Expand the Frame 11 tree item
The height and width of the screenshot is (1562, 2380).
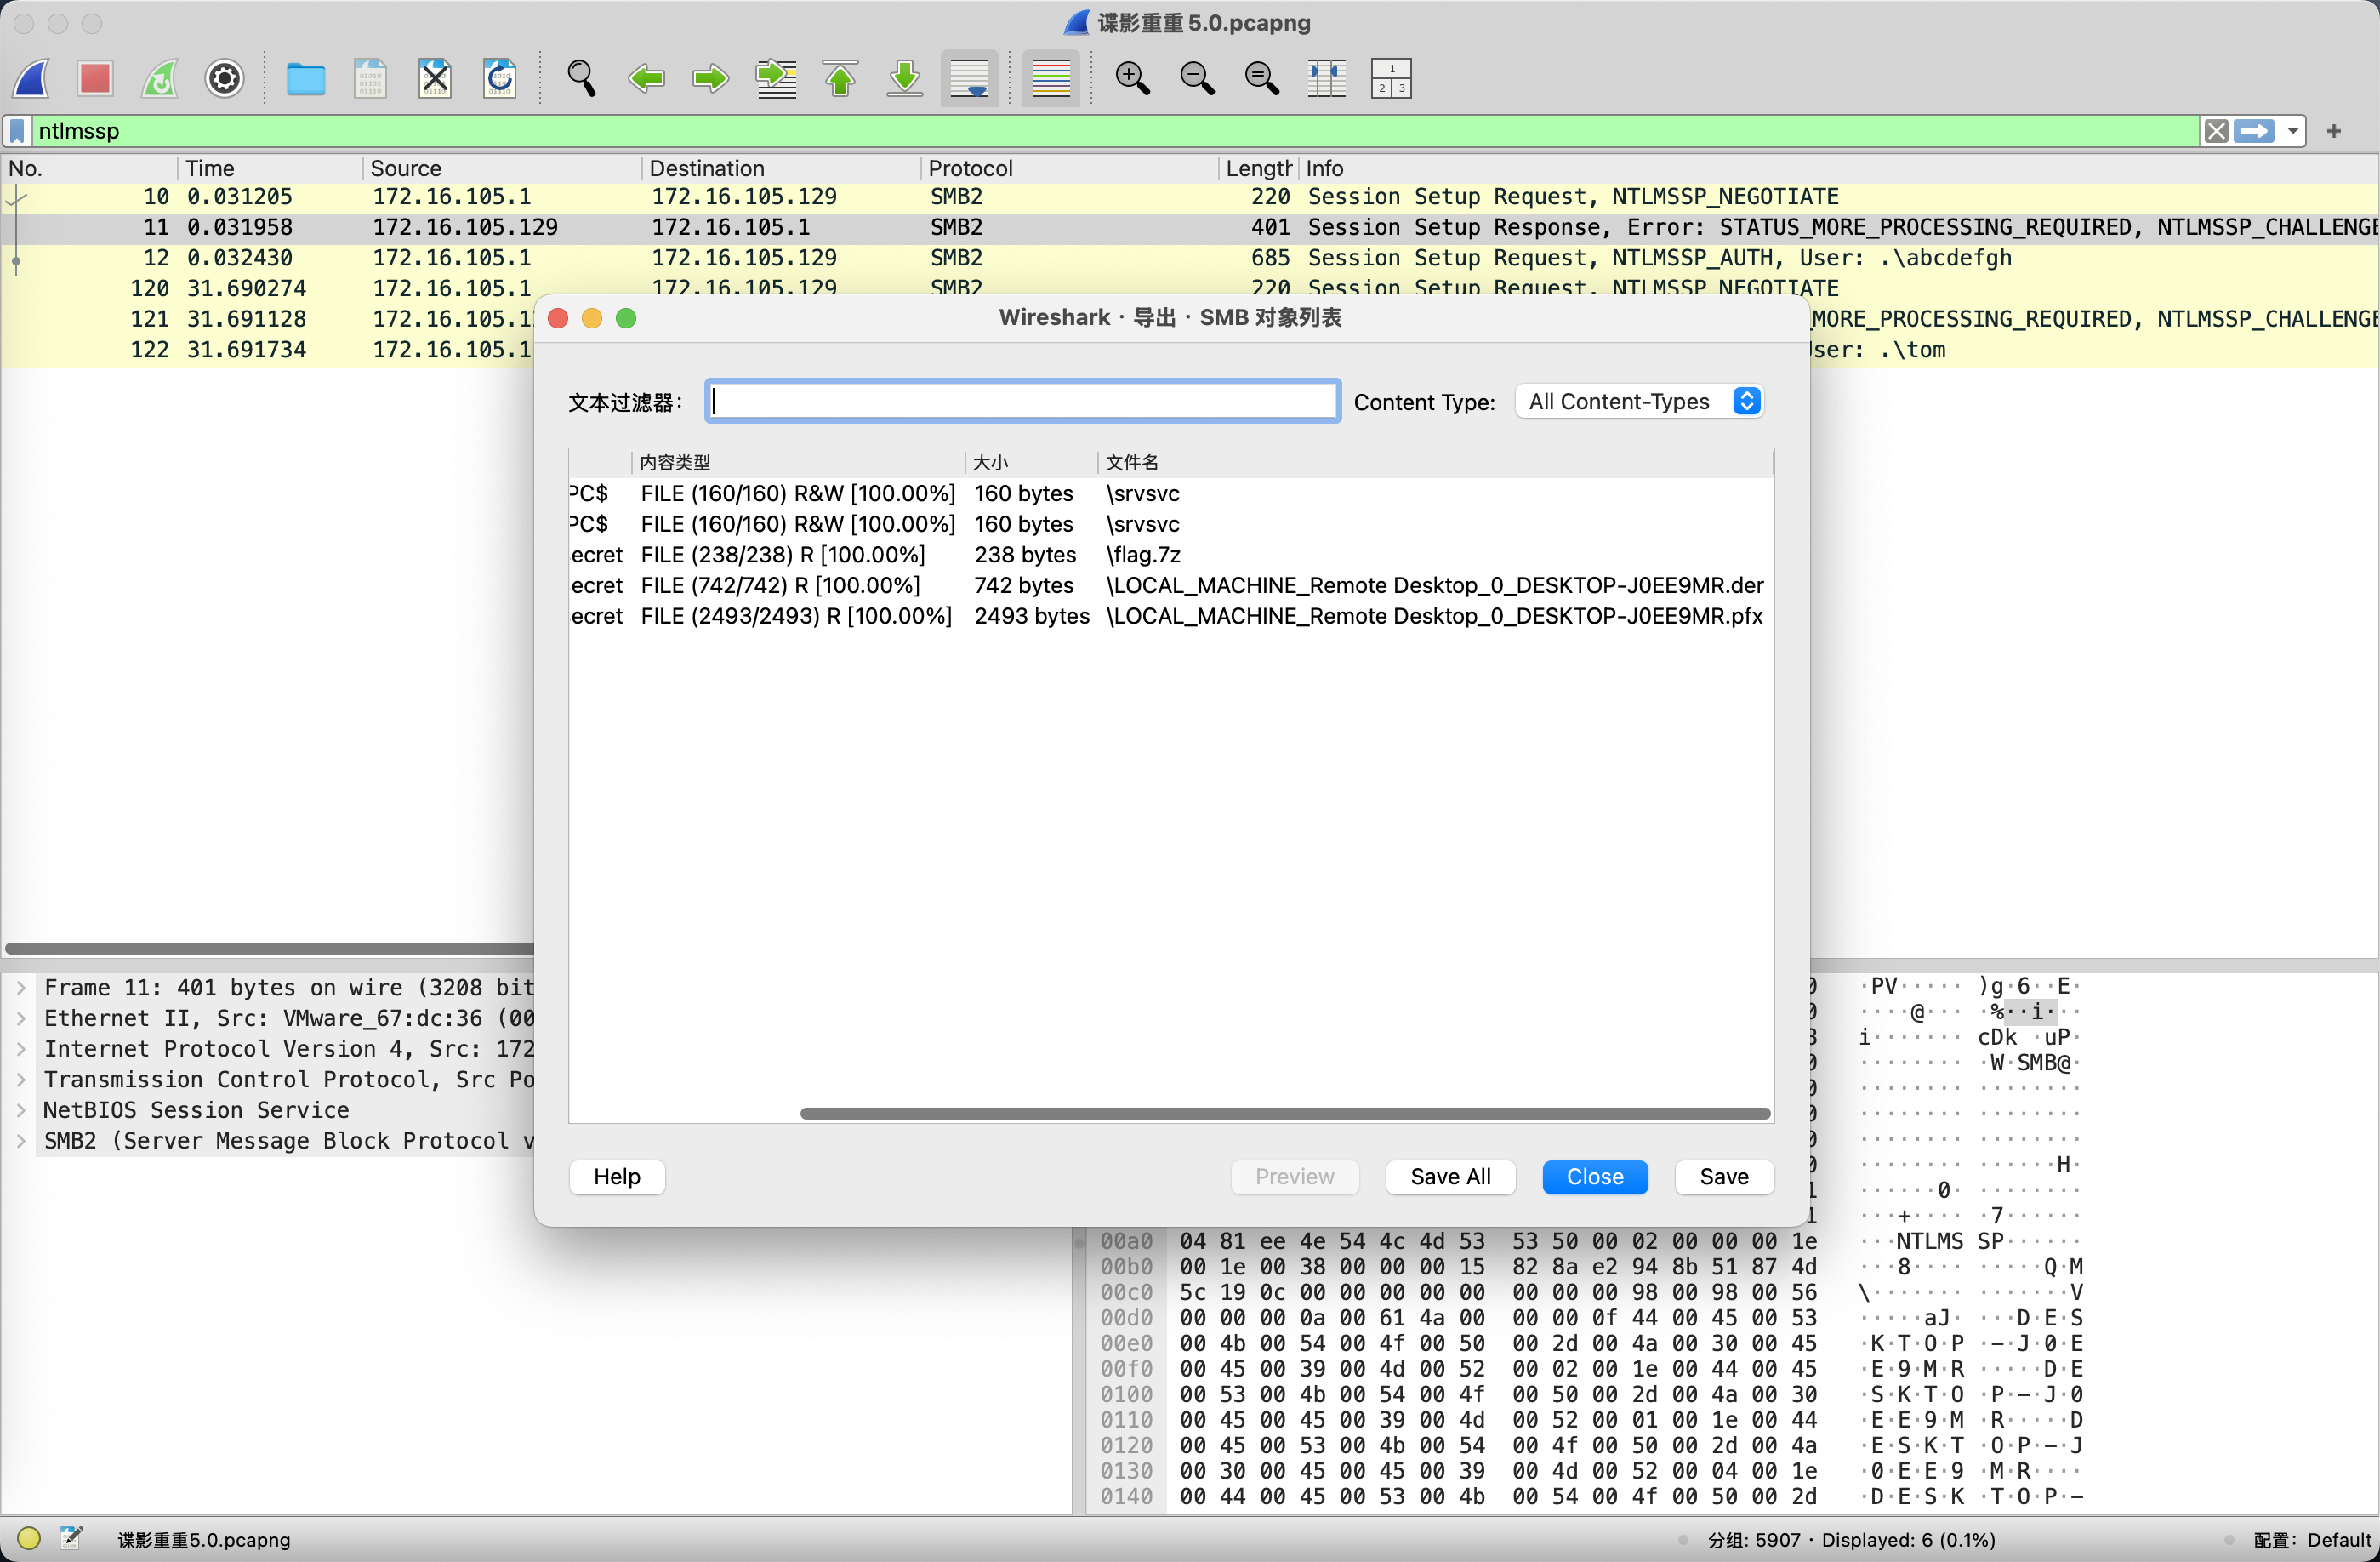[21, 988]
